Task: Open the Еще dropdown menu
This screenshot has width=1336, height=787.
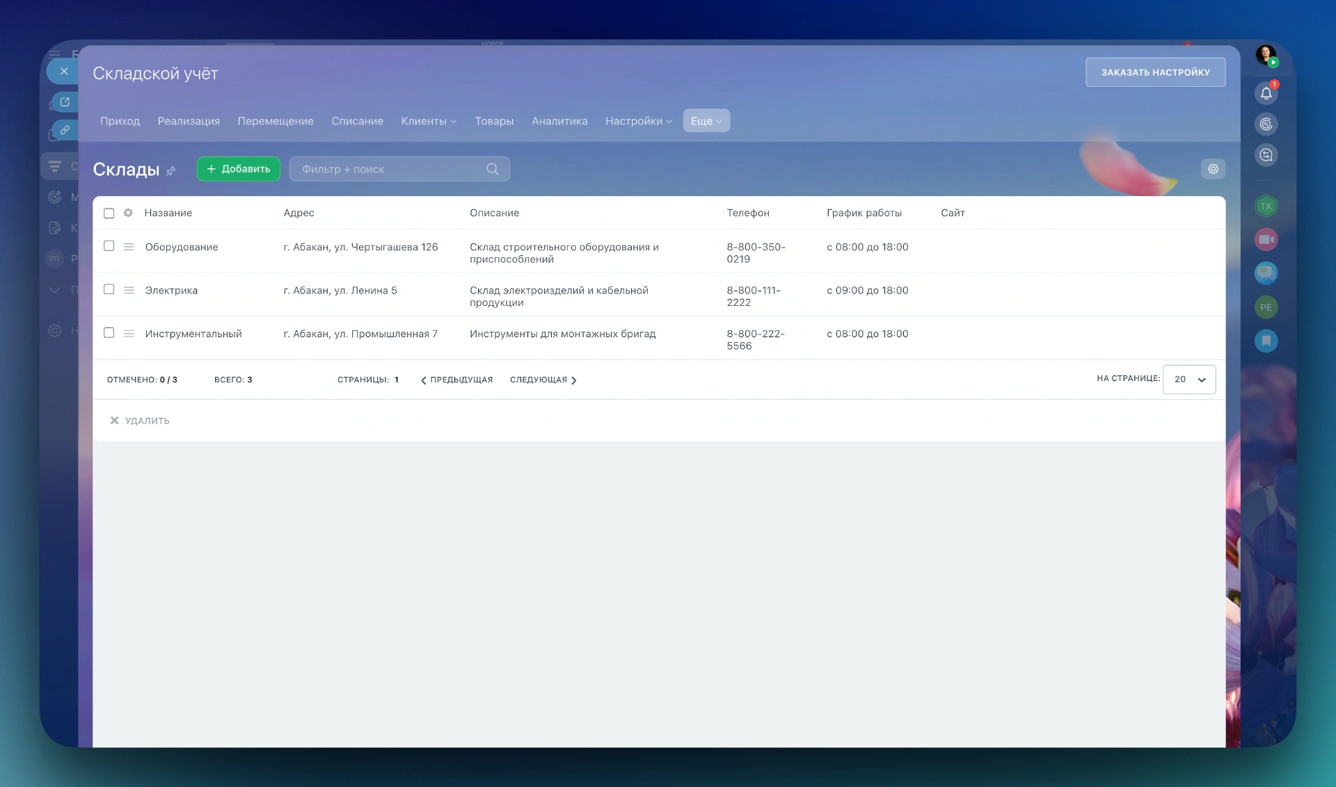Action: [x=706, y=121]
